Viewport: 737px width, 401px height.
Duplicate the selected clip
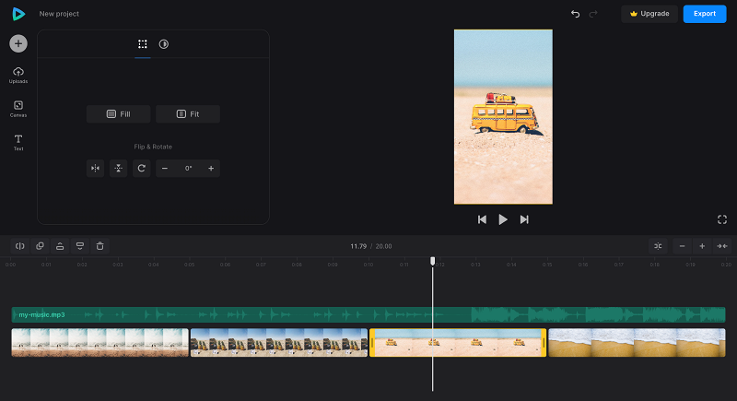pos(40,246)
